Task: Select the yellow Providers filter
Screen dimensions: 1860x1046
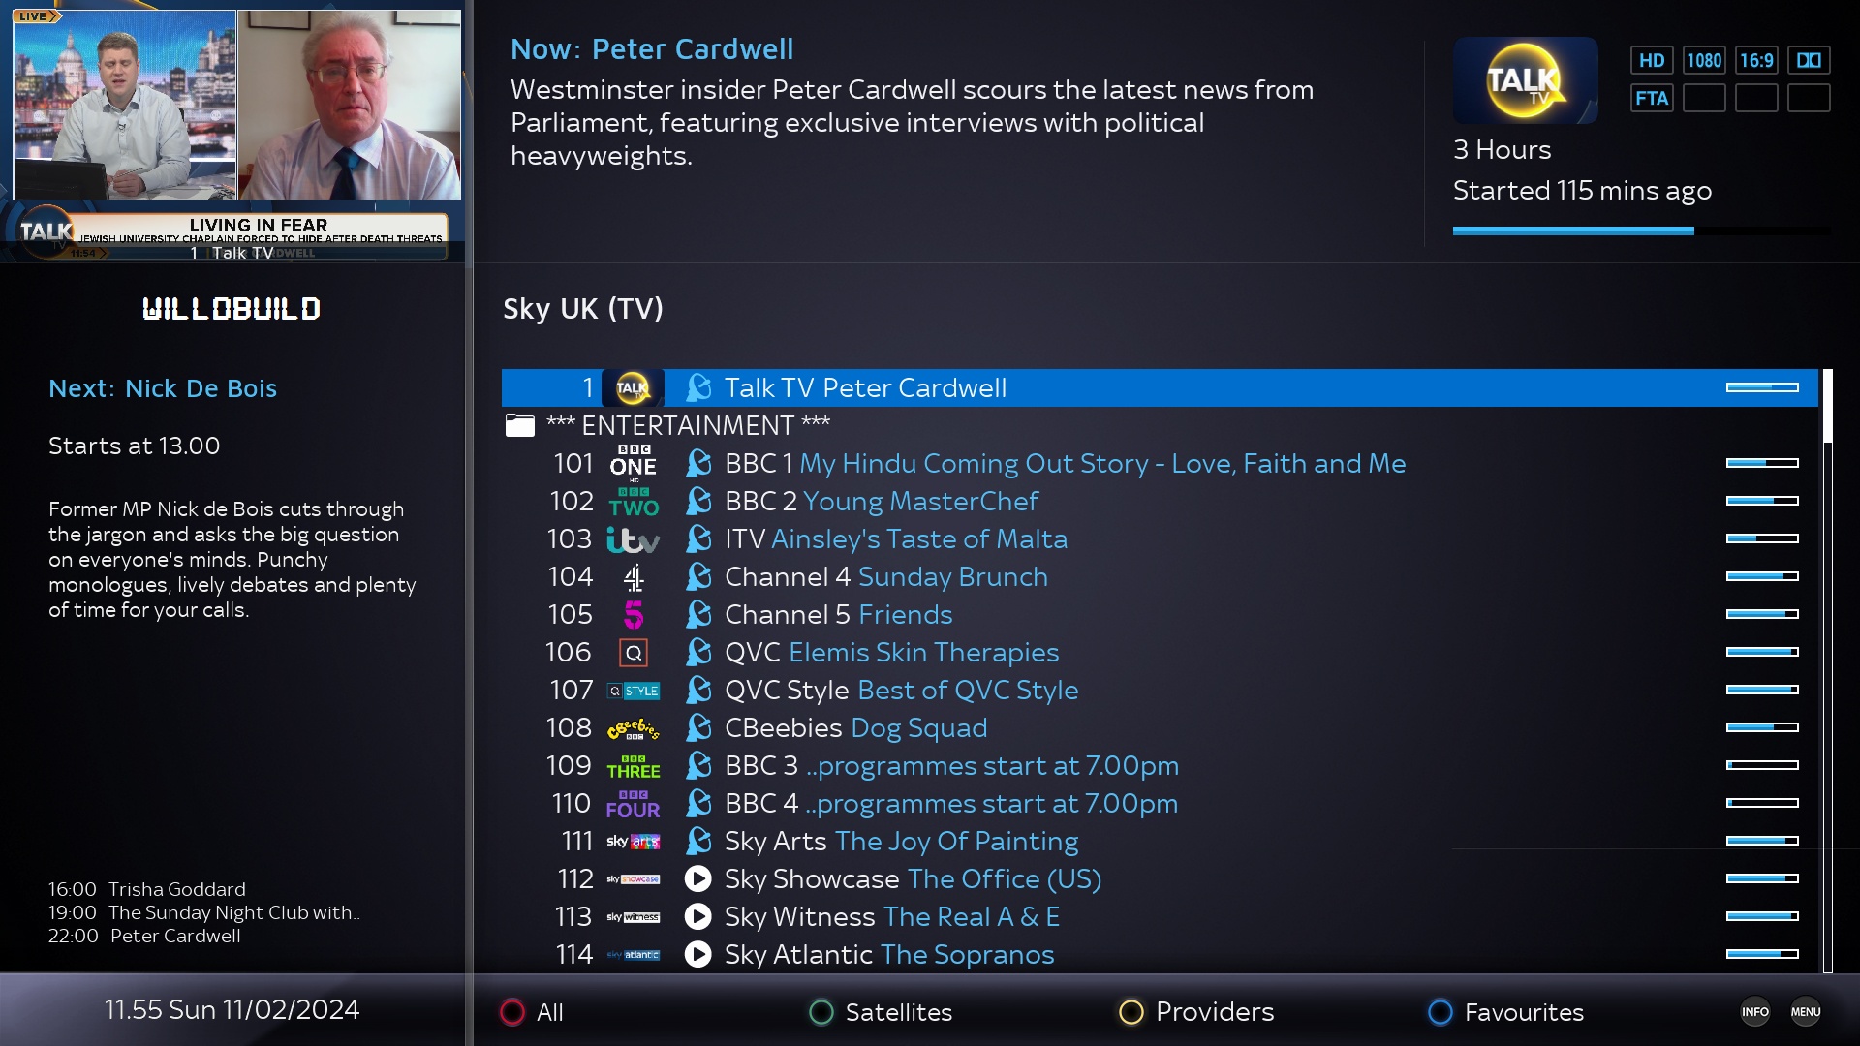Action: click(x=1196, y=1012)
